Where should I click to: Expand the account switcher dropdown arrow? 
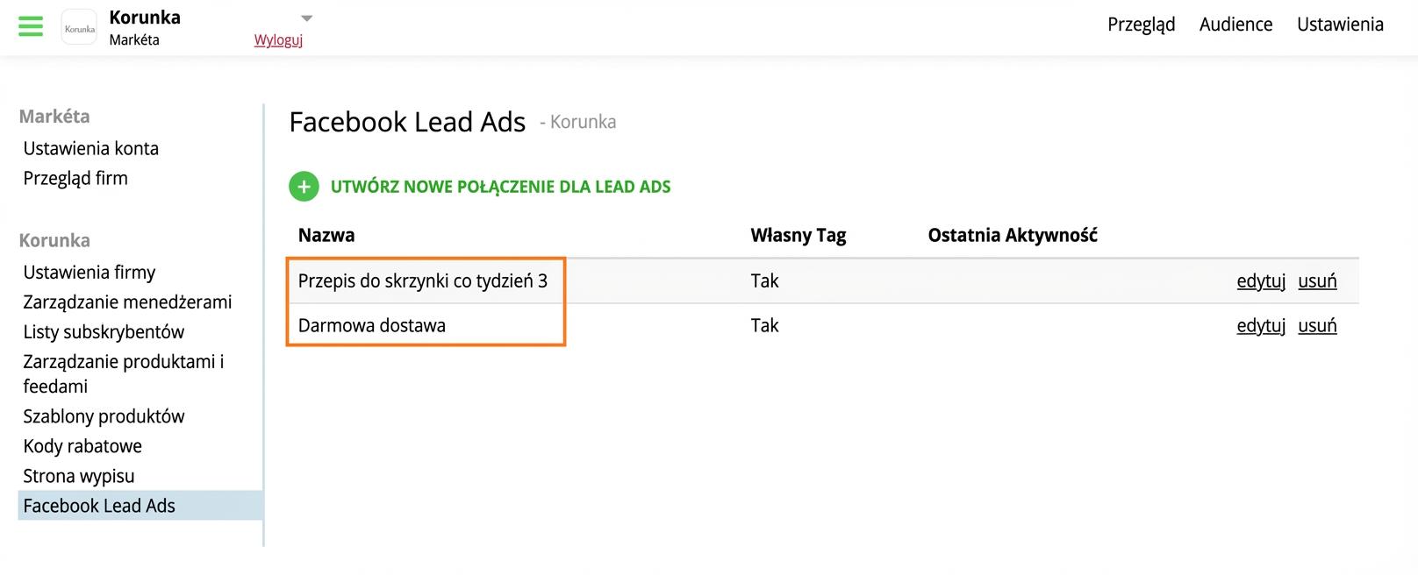tap(306, 18)
